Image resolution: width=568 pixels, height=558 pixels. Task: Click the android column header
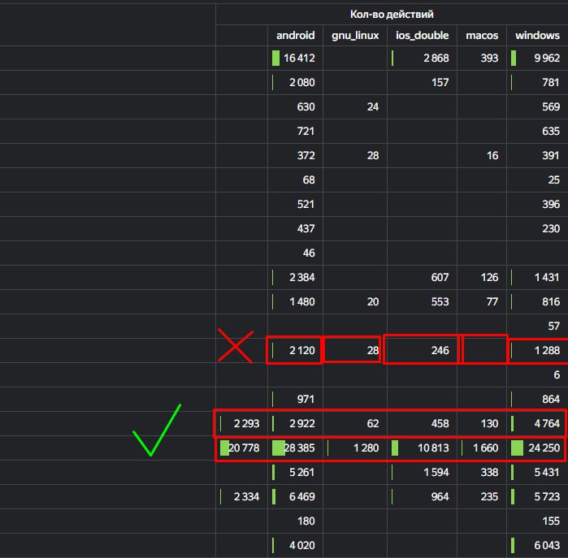[295, 36]
